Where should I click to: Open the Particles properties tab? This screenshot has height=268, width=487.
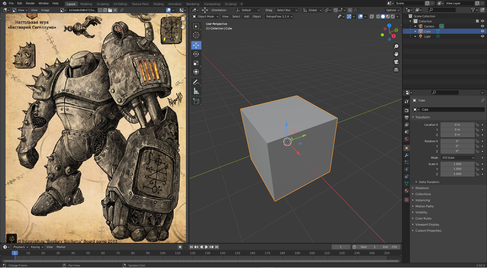point(407,162)
